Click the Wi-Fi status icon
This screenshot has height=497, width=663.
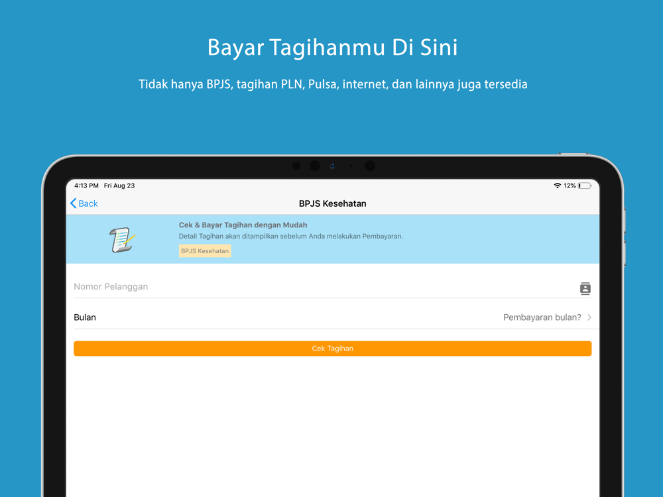tap(558, 186)
